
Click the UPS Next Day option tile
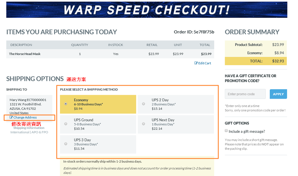point(176,124)
